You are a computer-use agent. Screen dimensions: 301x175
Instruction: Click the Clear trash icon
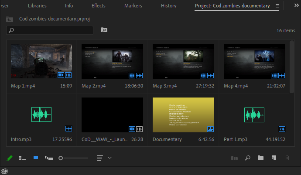(x=287, y=158)
